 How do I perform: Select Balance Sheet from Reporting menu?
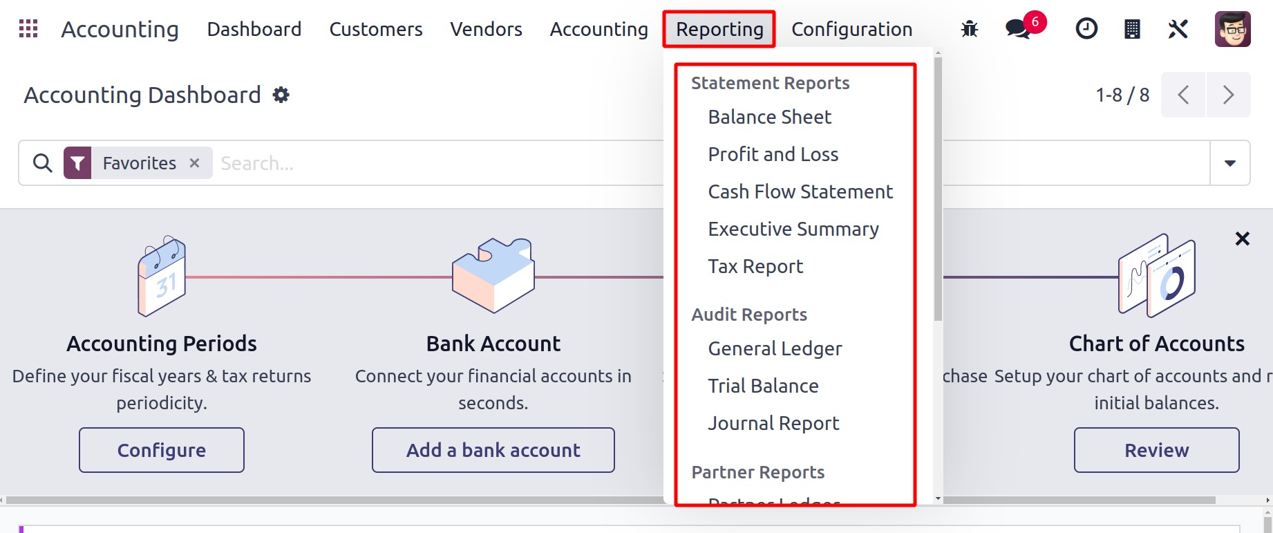tap(769, 118)
